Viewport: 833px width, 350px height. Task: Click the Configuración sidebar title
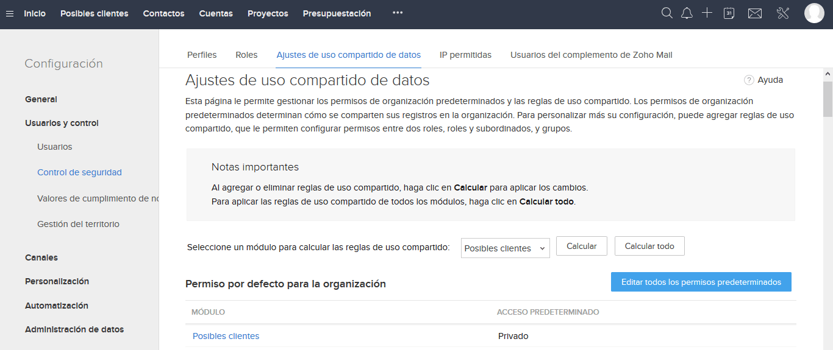pyautogui.click(x=63, y=64)
